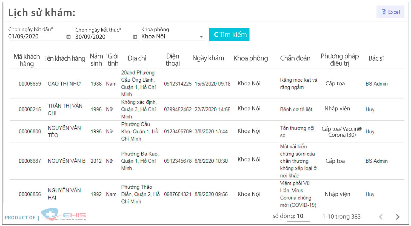The image size is (411, 226).
Task: Click doctor Huy in NGUYỄN VĂN HAI row
Action: coord(370,194)
